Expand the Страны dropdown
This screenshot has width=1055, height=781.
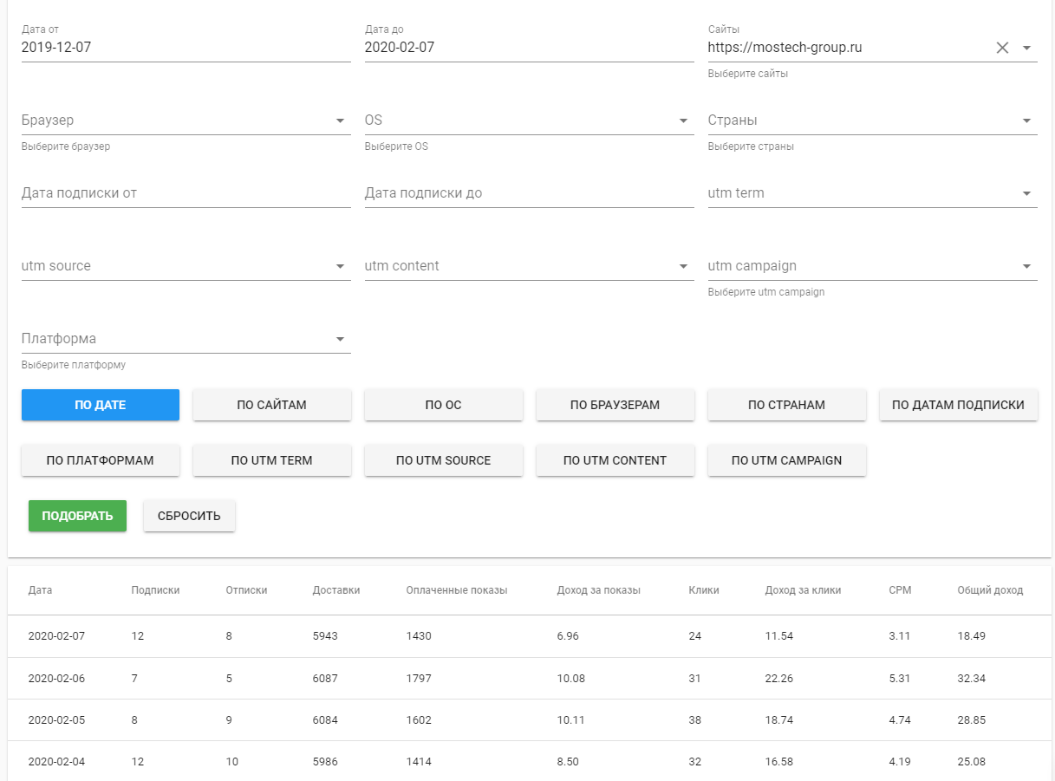(1026, 120)
